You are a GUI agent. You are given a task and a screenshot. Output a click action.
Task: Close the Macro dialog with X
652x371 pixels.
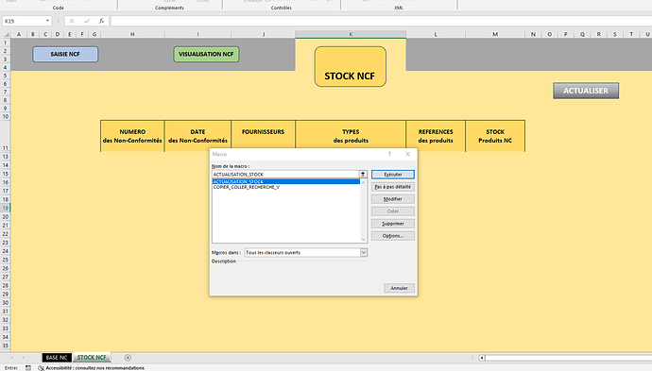click(408, 154)
